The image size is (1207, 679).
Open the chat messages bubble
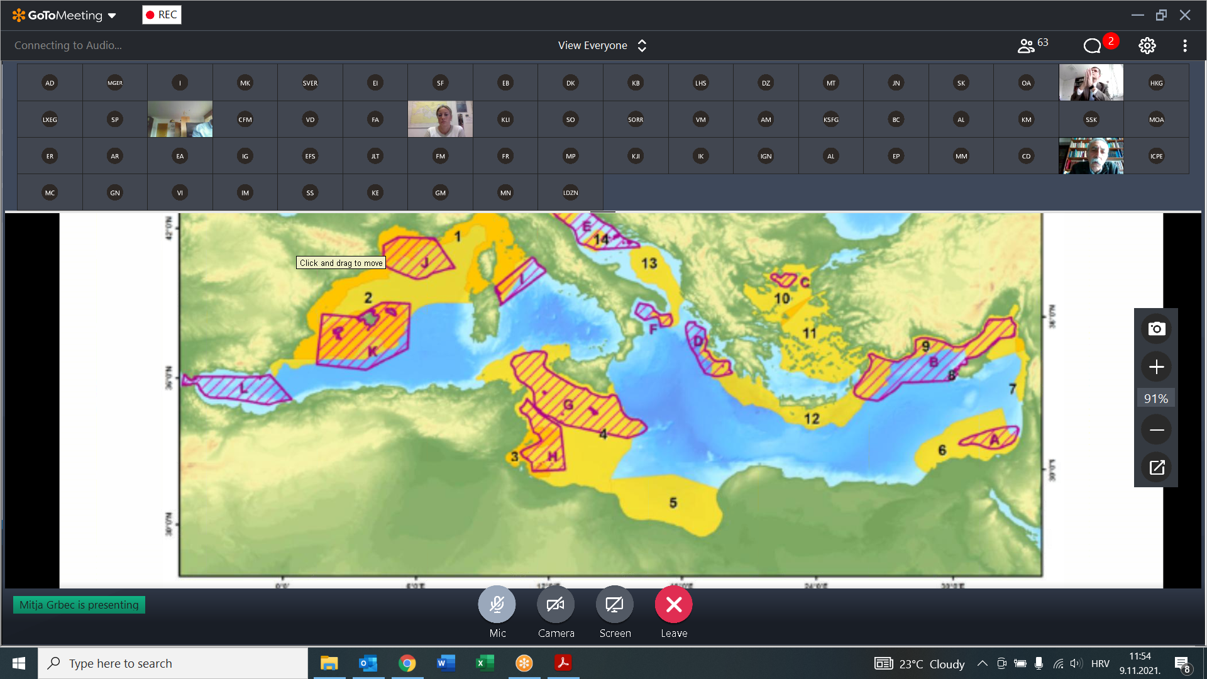tap(1093, 45)
